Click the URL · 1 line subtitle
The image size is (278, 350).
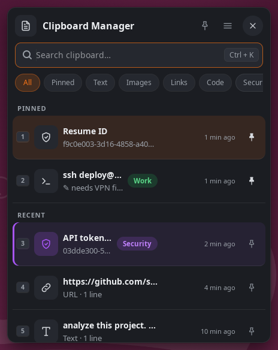tap(82, 295)
